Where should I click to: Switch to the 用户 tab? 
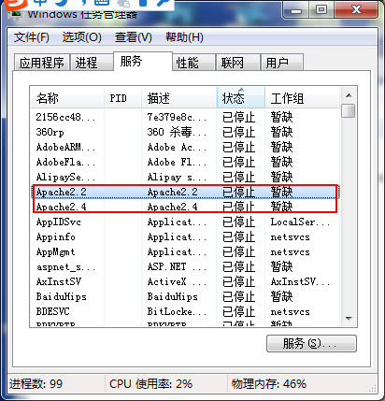282,63
